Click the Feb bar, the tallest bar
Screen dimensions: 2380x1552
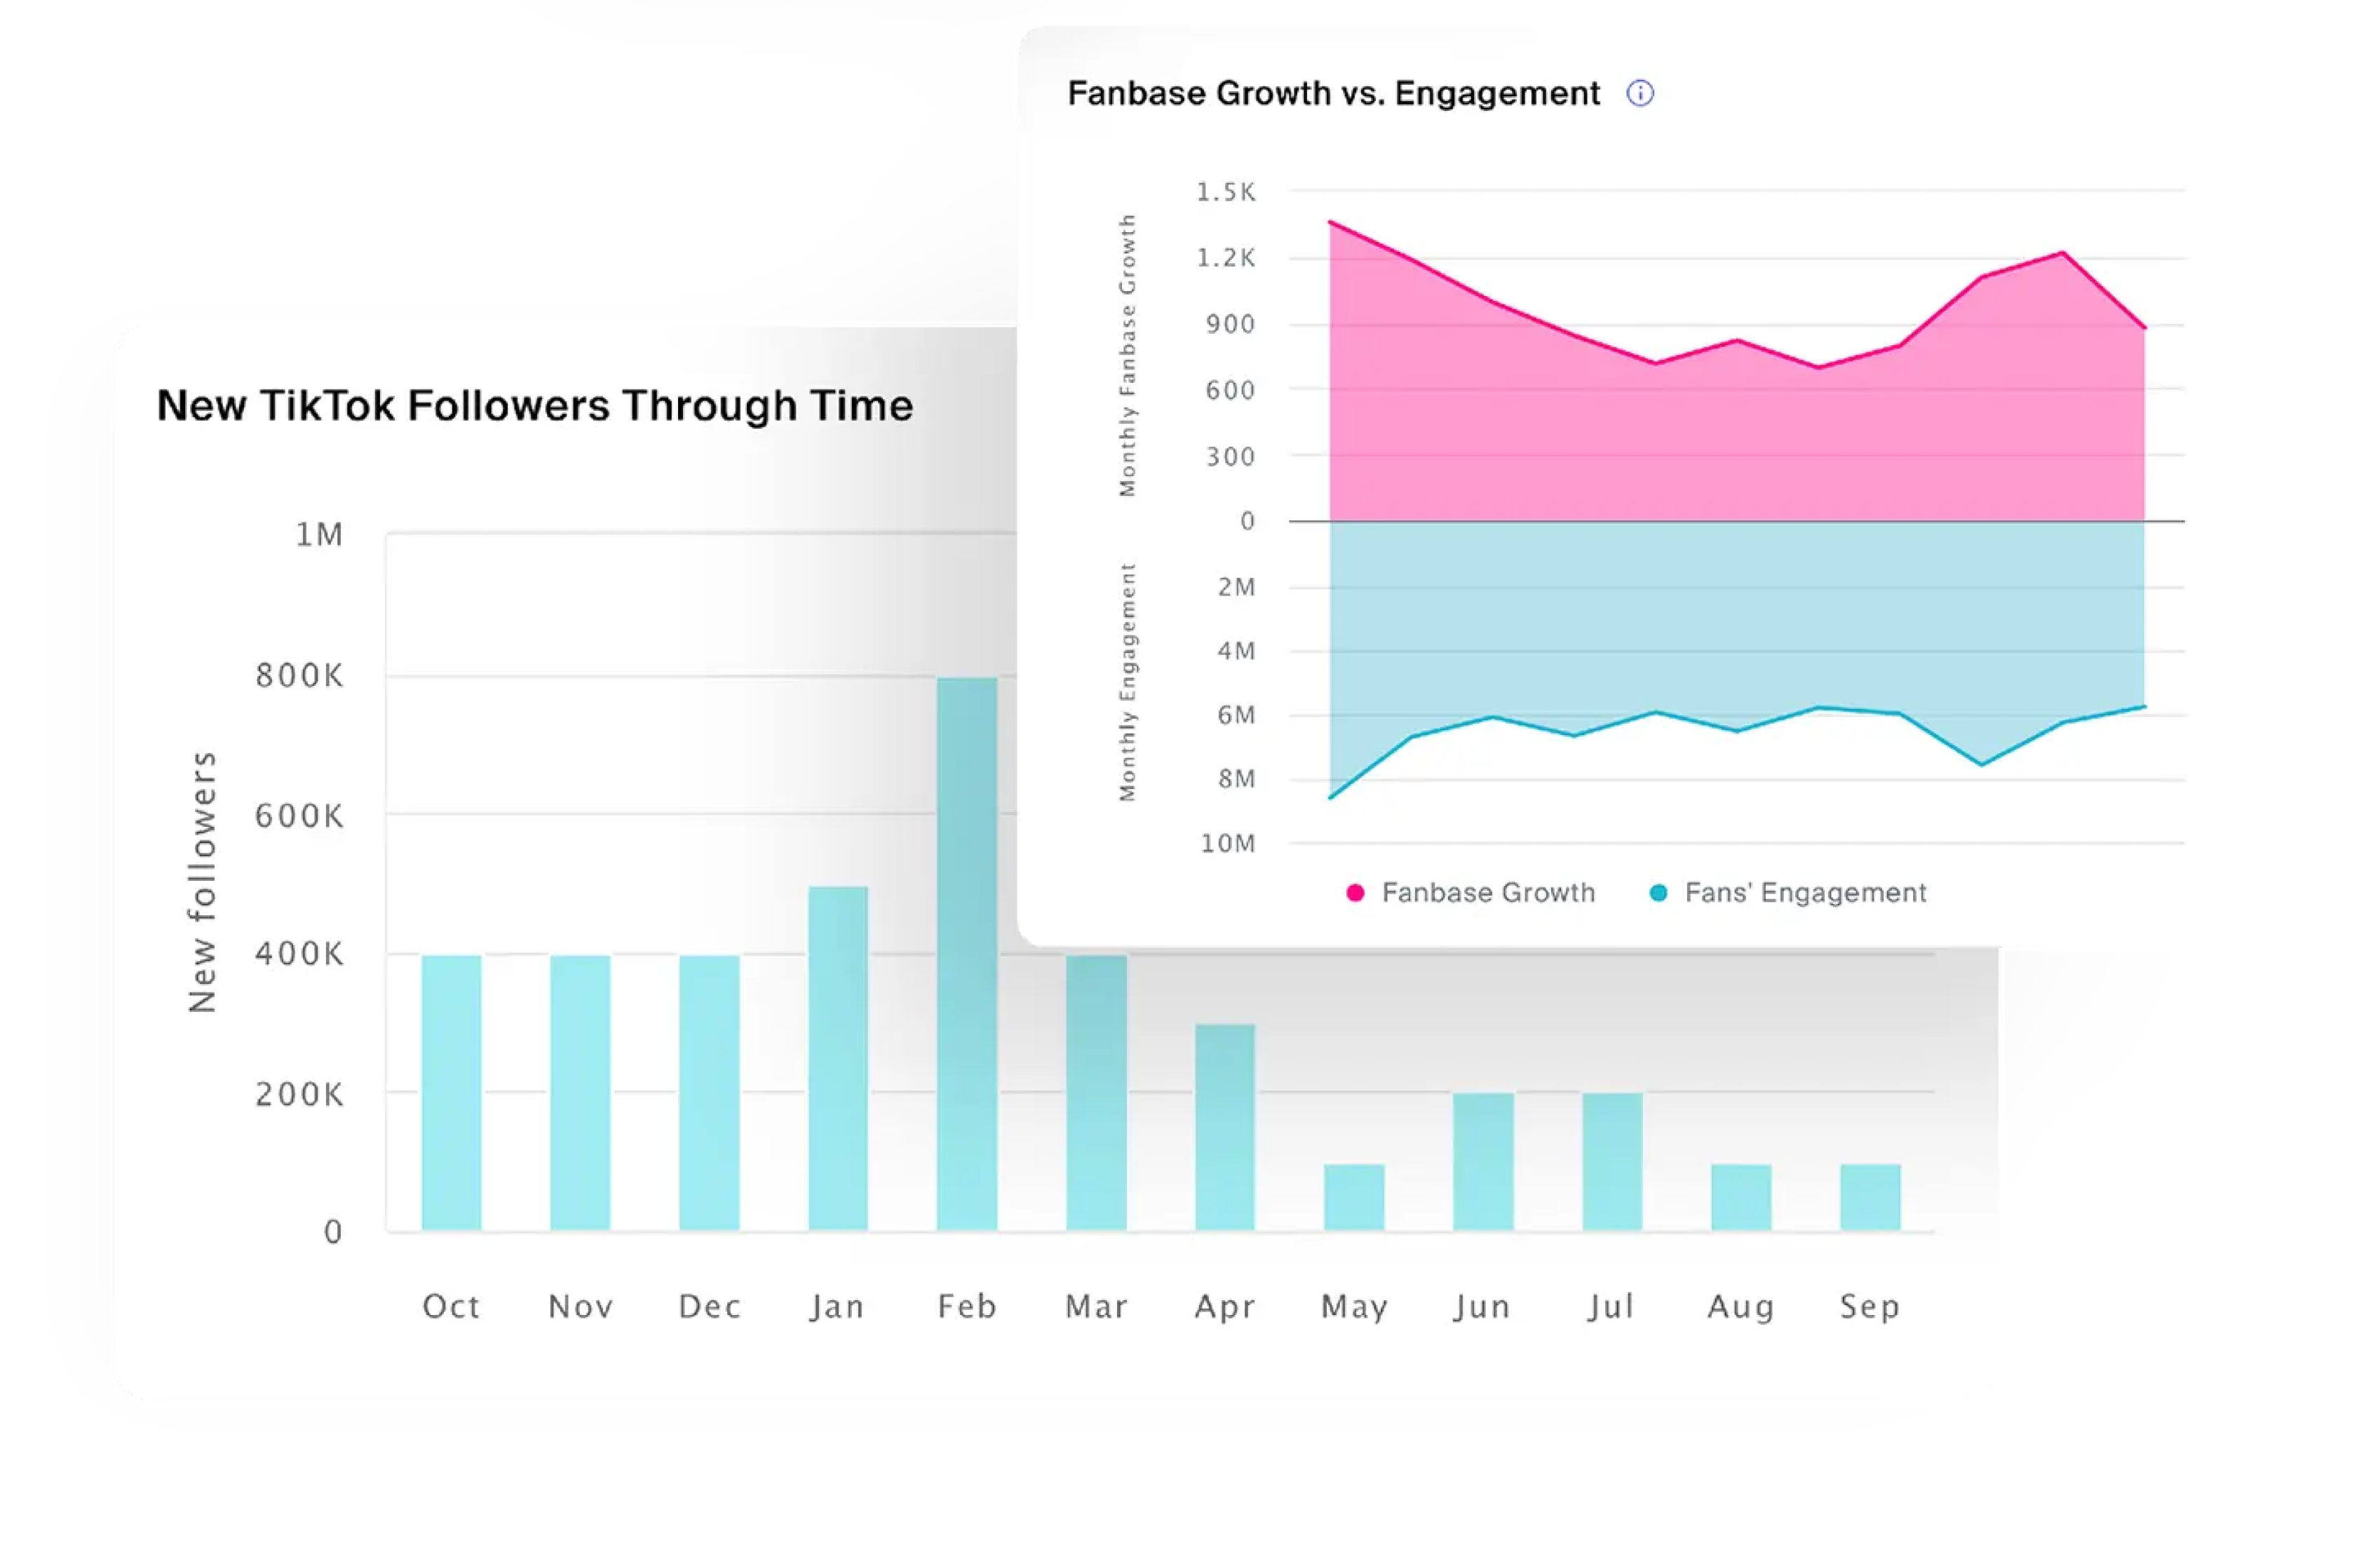tap(967, 955)
